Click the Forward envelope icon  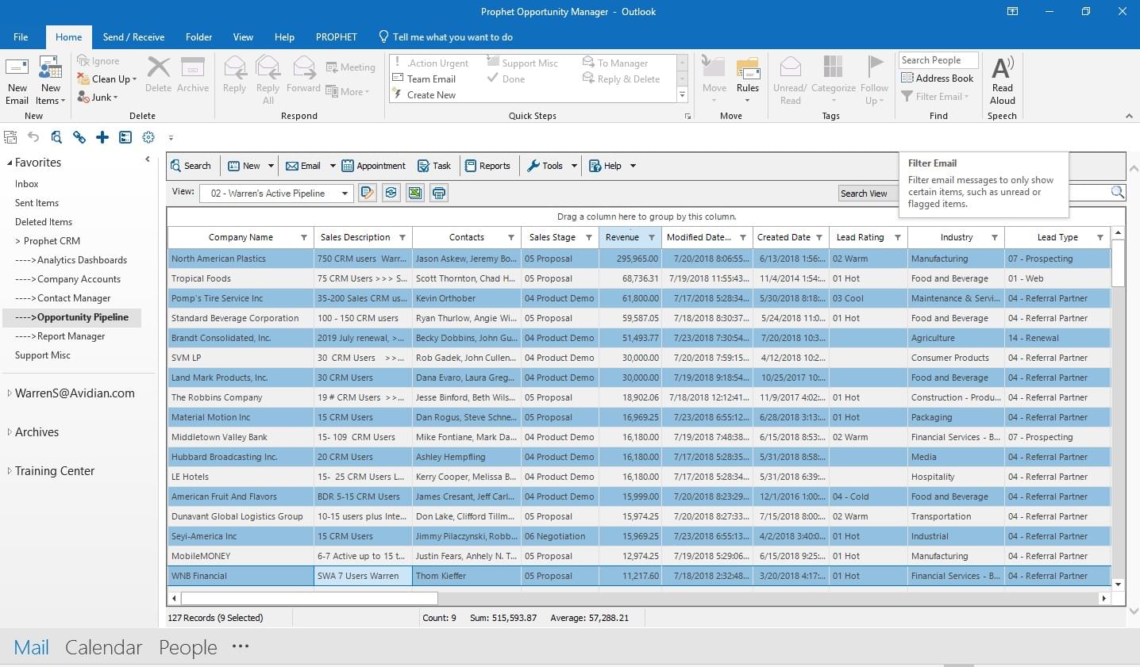pyautogui.click(x=304, y=67)
